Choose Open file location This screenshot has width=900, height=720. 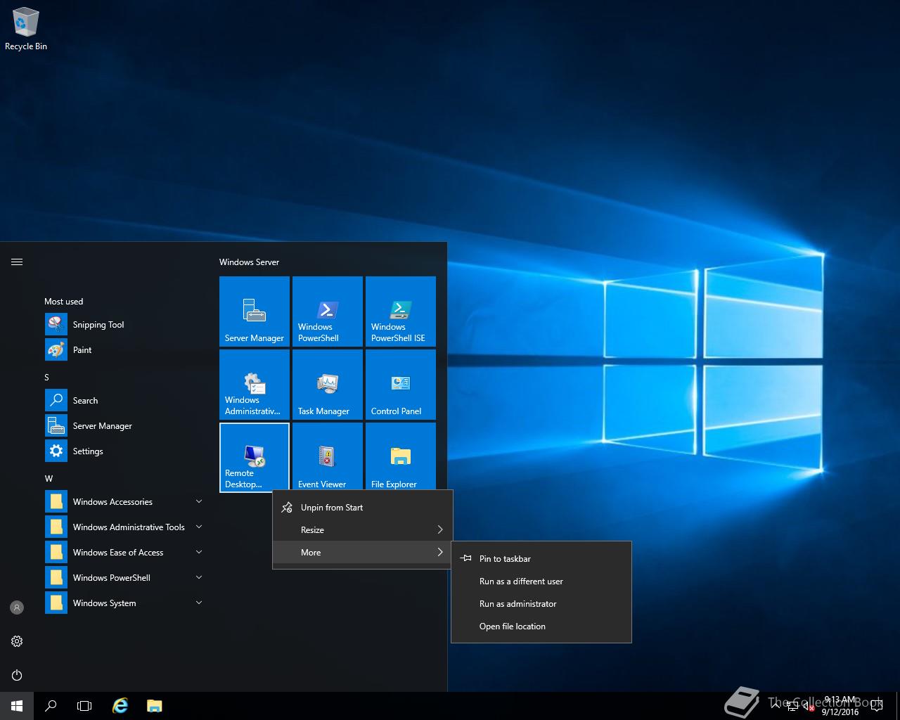(541, 626)
